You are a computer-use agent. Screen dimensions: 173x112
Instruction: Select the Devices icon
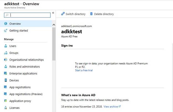[6, 80]
